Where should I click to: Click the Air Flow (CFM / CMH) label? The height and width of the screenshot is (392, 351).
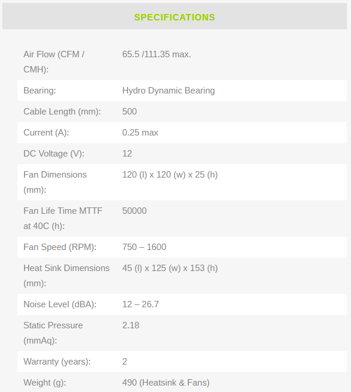point(54,61)
